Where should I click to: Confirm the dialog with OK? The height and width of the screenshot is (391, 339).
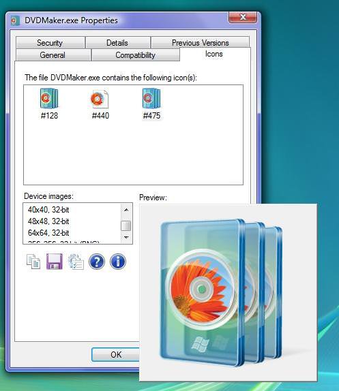coord(116,354)
